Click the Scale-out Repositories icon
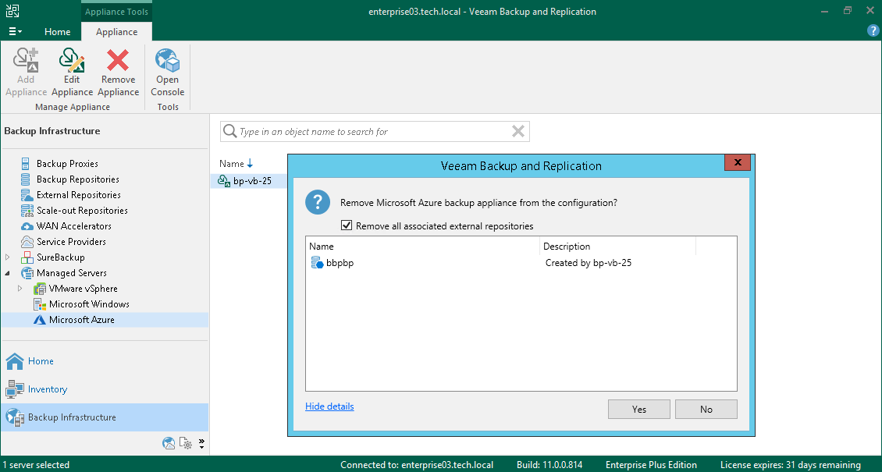This screenshot has height=472, width=882. coord(27,211)
